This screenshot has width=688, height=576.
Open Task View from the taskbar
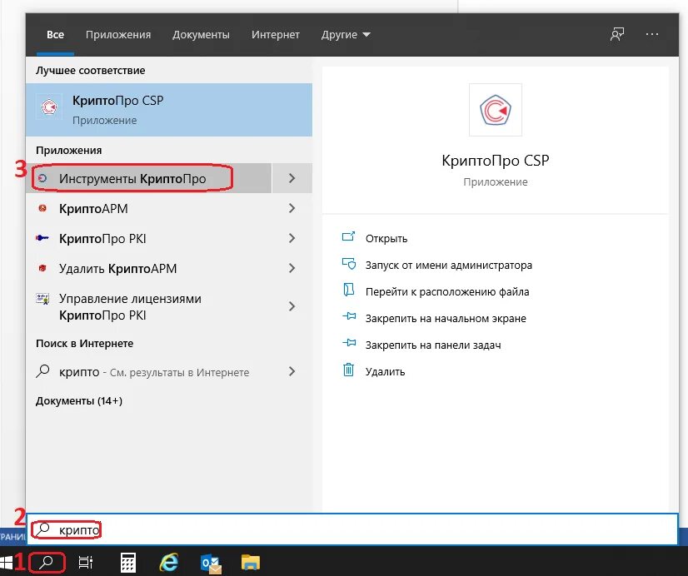(x=86, y=563)
